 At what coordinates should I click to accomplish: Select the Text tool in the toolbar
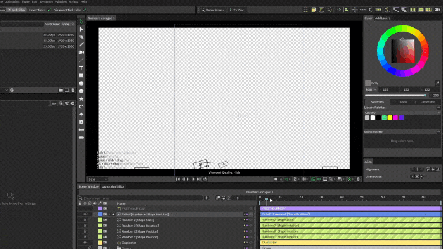[81, 68]
